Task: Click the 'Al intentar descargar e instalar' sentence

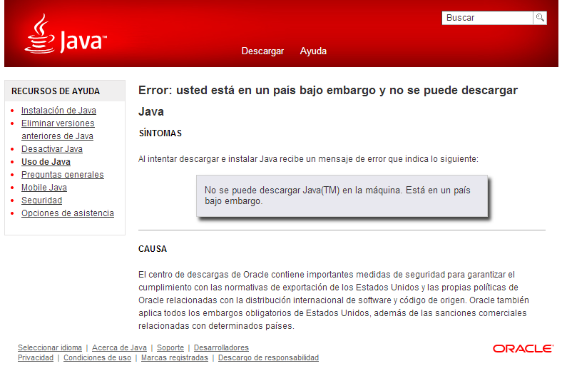Action: (x=308, y=159)
